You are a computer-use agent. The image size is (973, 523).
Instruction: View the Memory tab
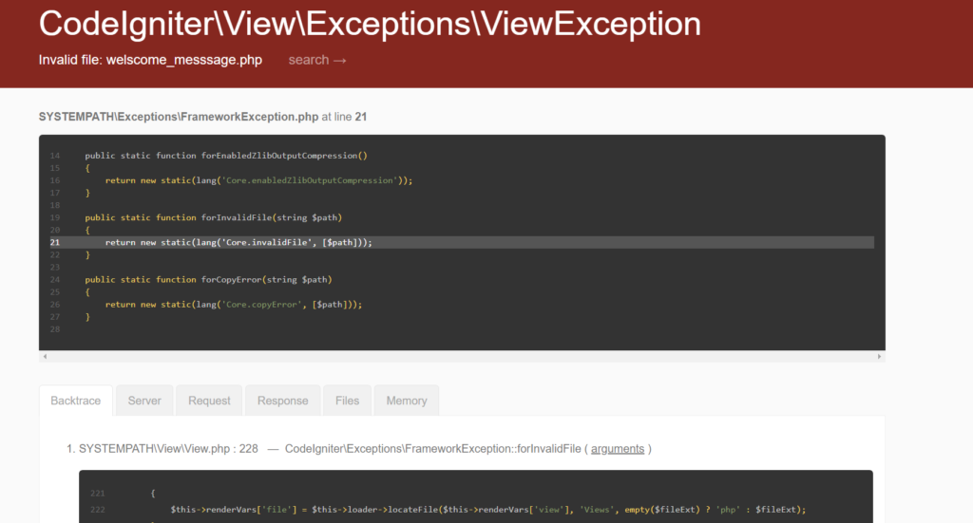click(406, 401)
